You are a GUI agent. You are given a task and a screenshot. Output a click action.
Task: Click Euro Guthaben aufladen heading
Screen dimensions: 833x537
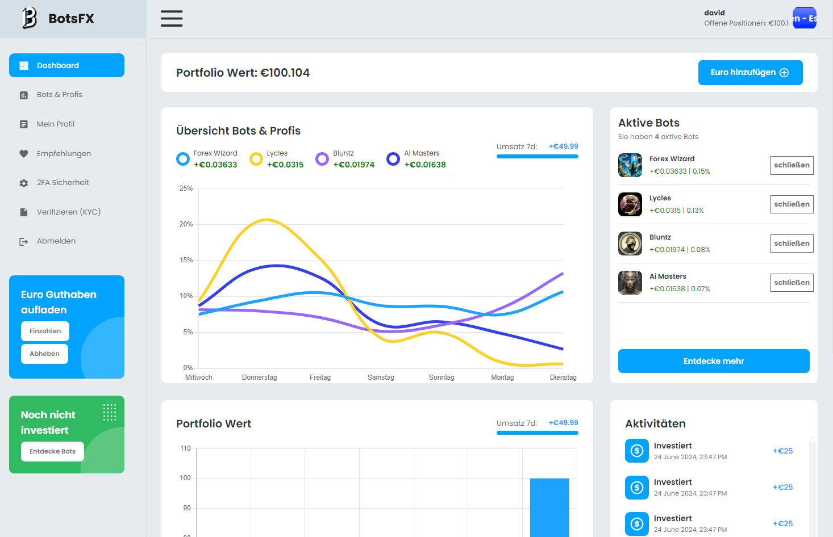point(59,302)
